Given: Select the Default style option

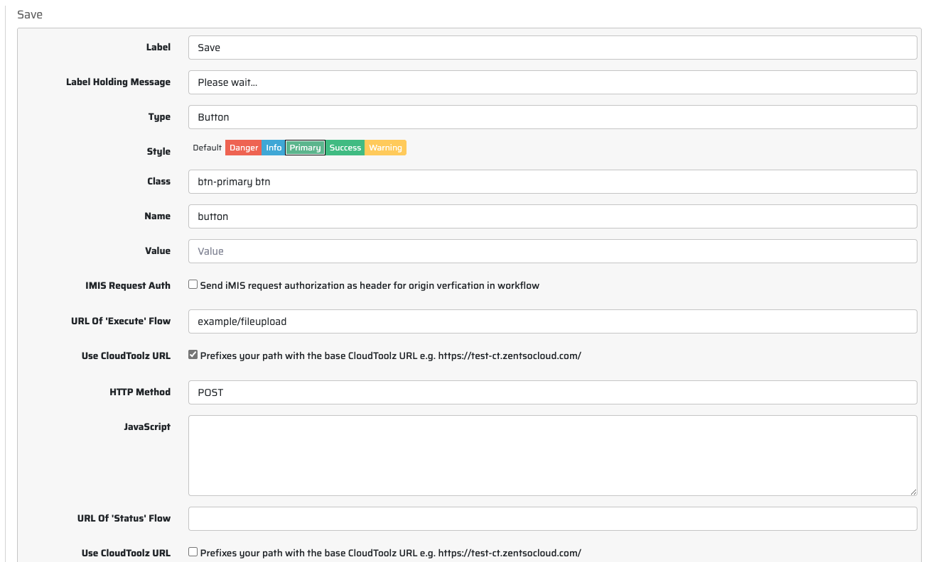Looking at the screenshot, I should click(207, 148).
